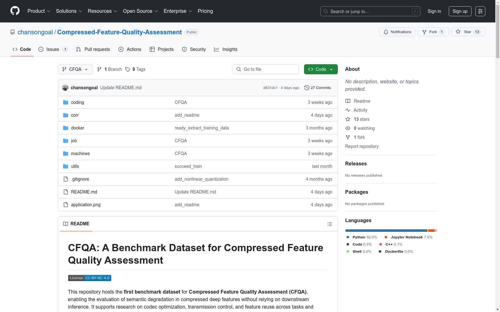Click the star icon beside 13 stars
500x312 pixels.
coord(348,119)
